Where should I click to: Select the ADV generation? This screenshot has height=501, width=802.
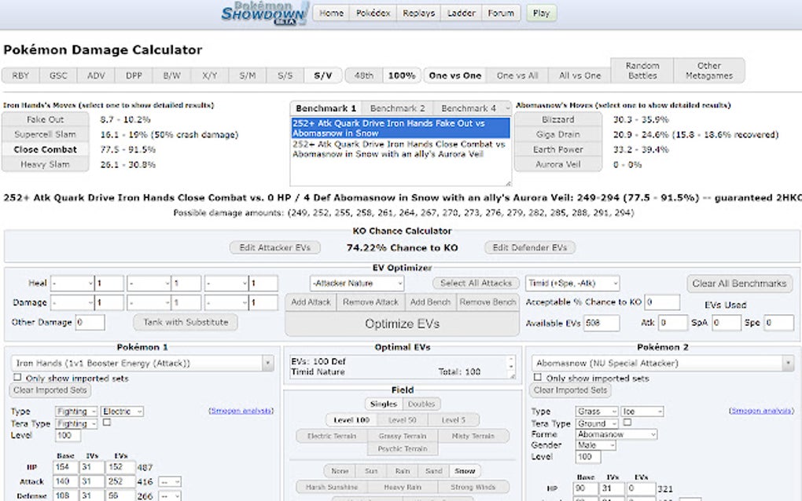click(x=96, y=75)
